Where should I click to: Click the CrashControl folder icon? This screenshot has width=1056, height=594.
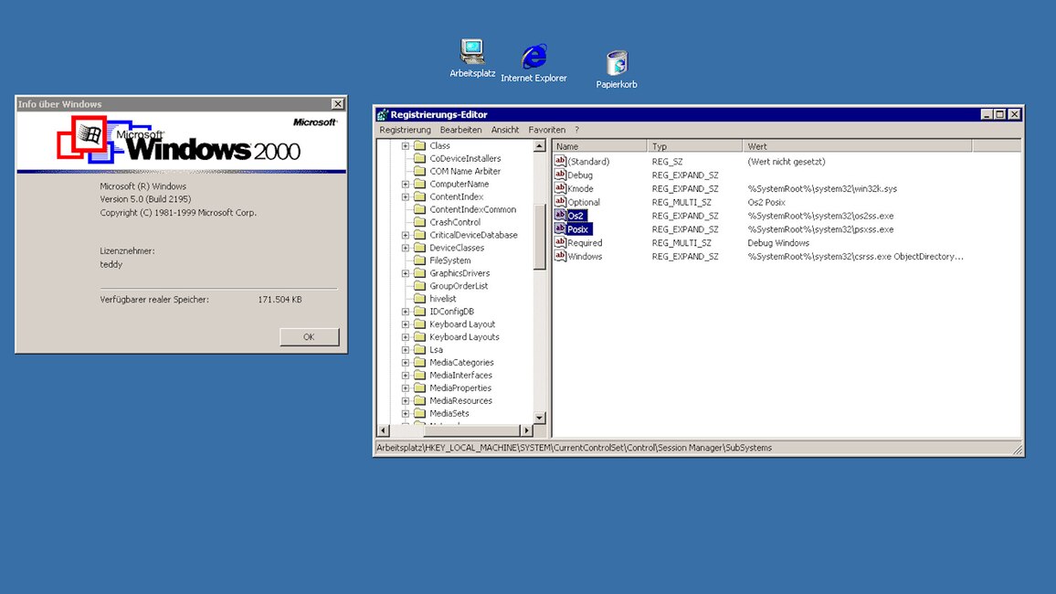419,222
